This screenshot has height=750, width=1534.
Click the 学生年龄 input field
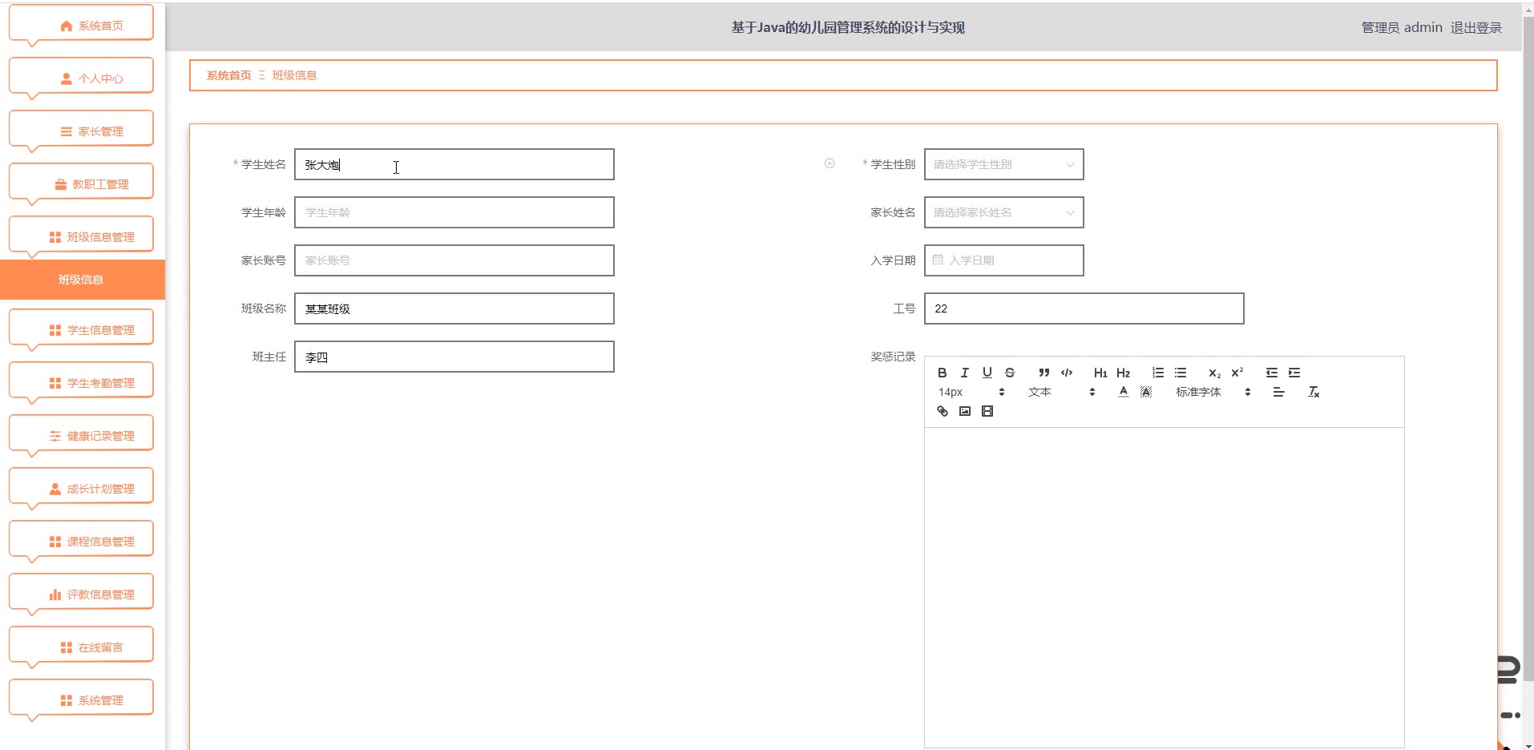click(454, 212)
